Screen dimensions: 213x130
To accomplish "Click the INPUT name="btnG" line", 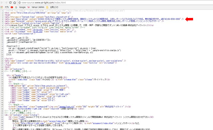I will [38, 90].
